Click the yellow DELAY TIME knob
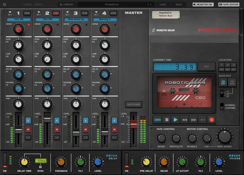Image resolution: width=244 pixels, height=175 pixels. (x=24, y=162)
